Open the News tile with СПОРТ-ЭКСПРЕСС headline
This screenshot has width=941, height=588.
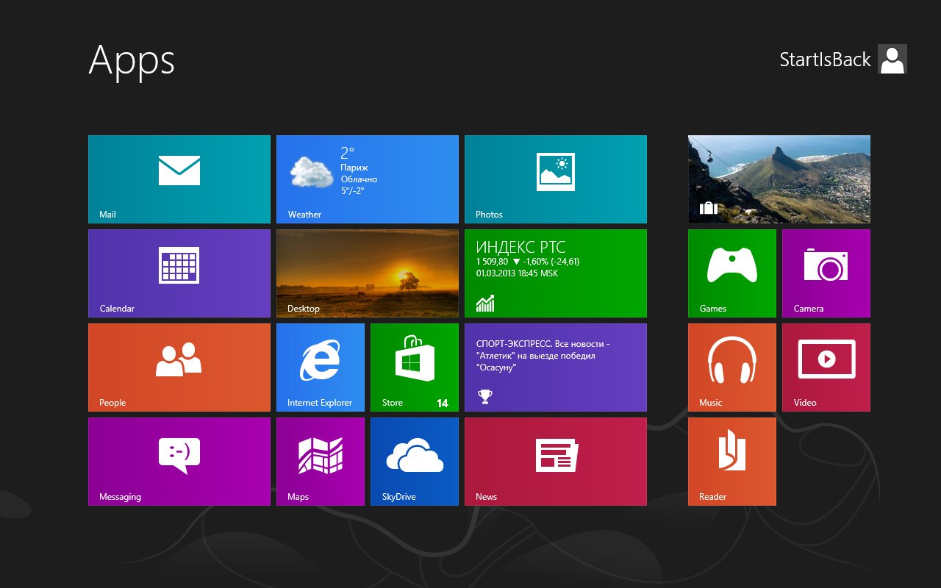pyautogui.click(x=556, y=367)
